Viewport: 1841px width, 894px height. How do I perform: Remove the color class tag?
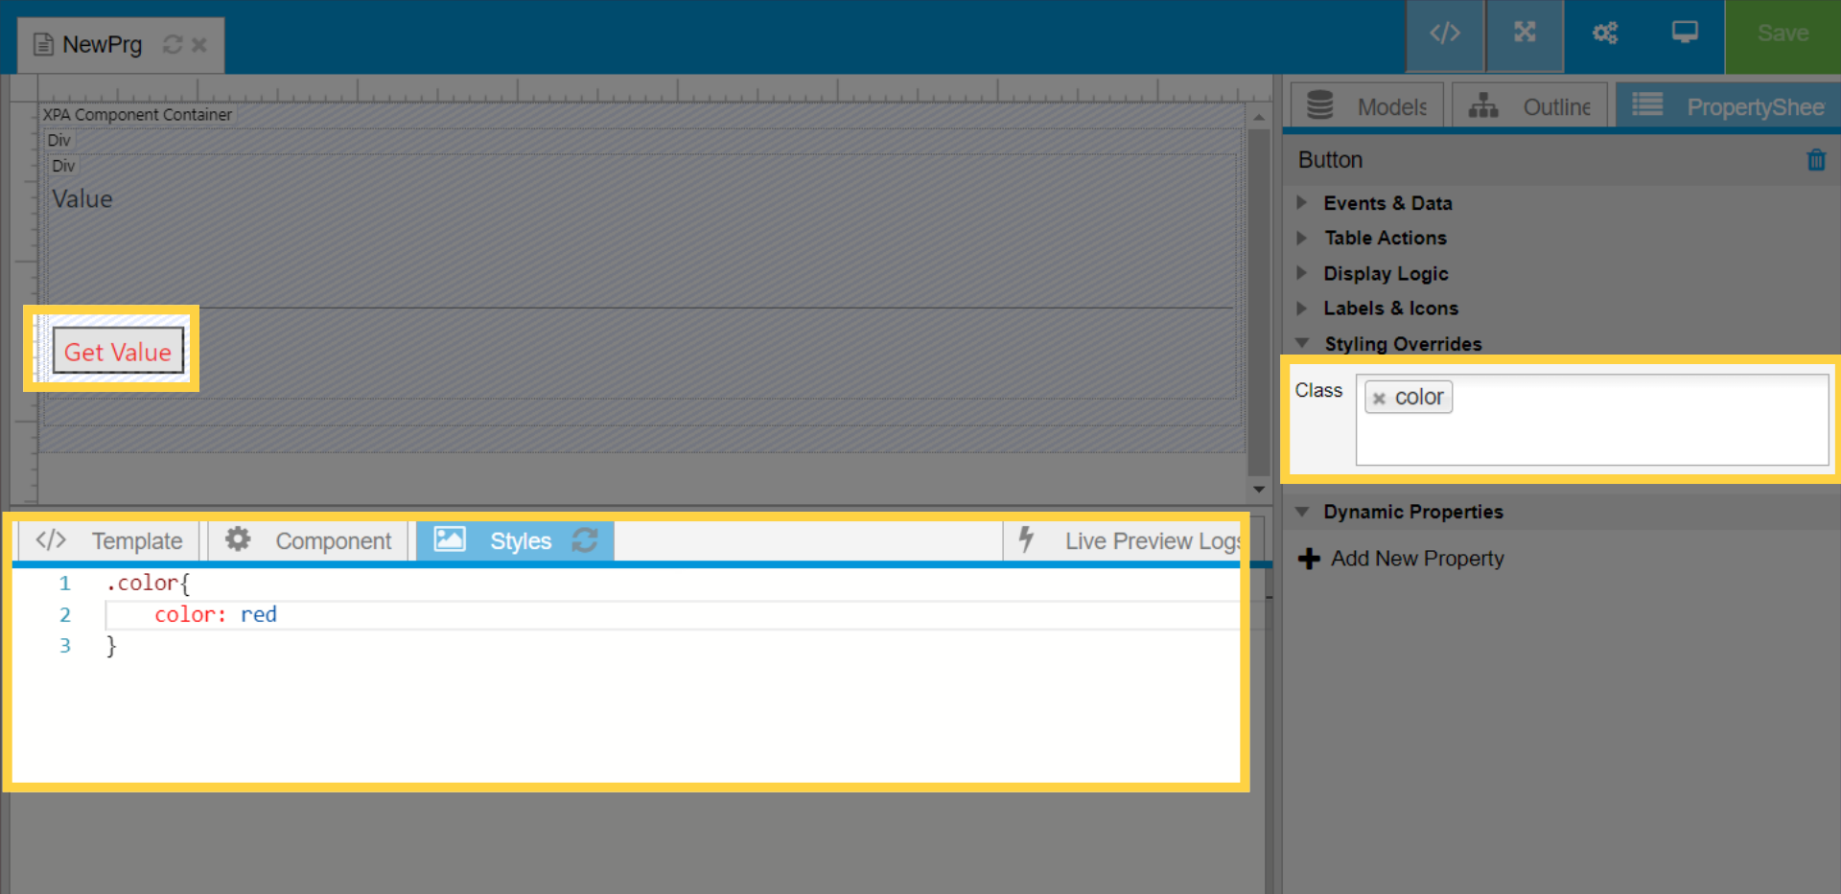[x=1379, y=399]
